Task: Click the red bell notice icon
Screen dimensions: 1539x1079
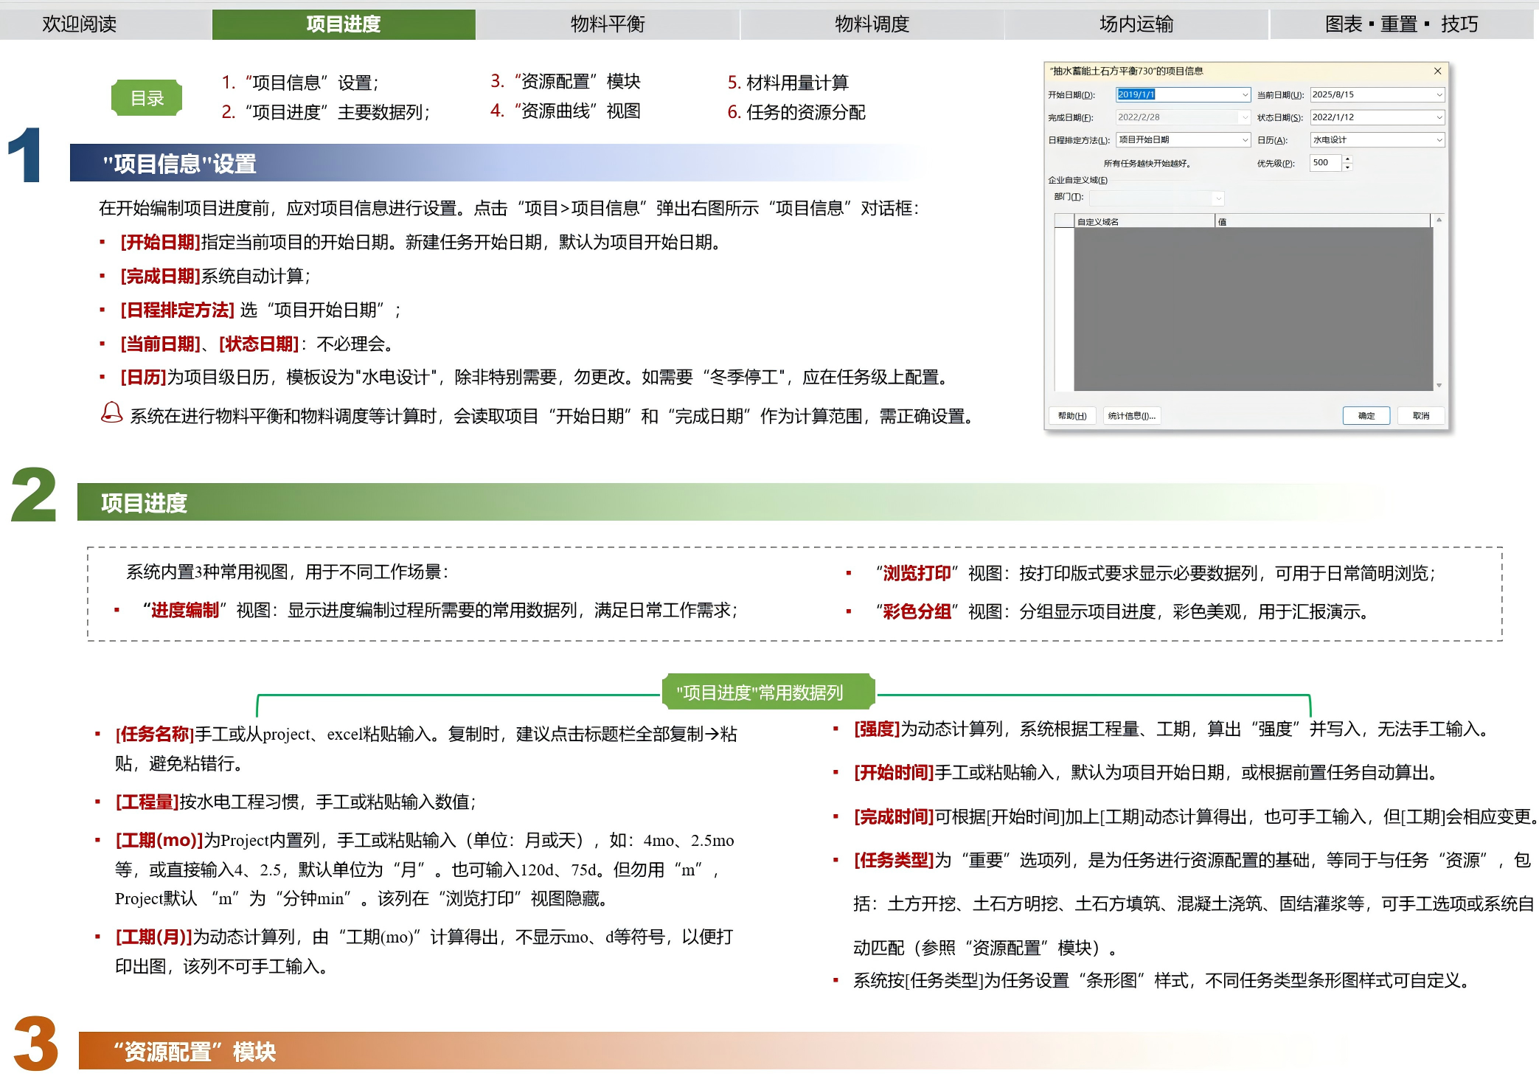Action: pos(111,413)
